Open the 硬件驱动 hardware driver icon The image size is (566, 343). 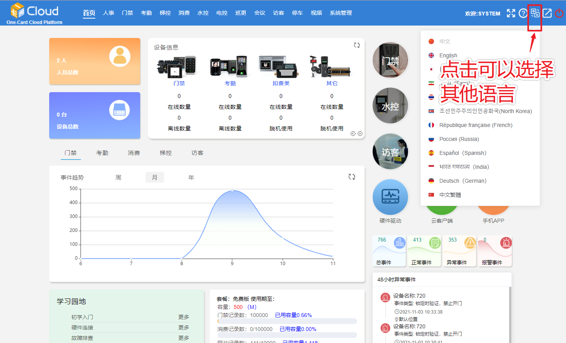[x=390, y=197]
